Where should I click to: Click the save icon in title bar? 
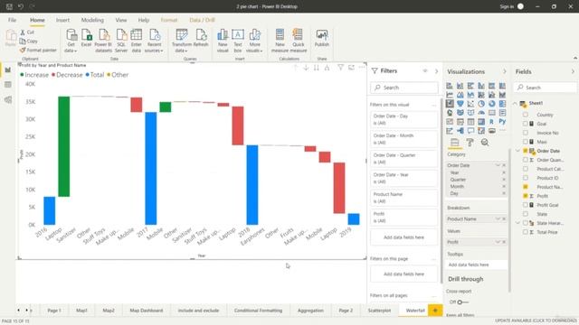(9, 6)
